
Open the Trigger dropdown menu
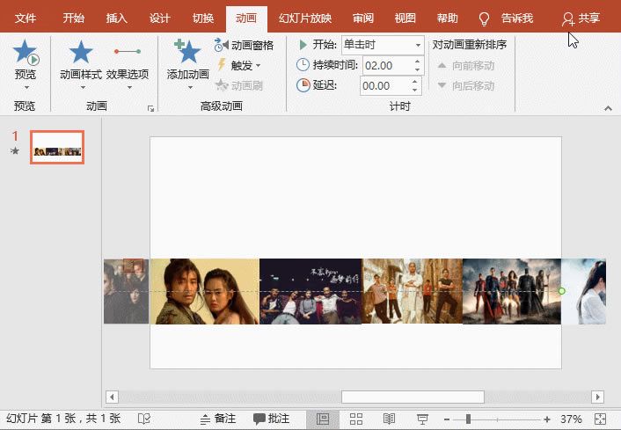click(x=240, y=65)
